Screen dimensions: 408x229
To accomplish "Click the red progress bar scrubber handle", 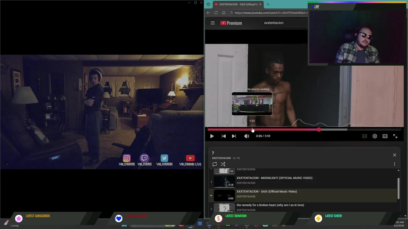I will [319, 129].
